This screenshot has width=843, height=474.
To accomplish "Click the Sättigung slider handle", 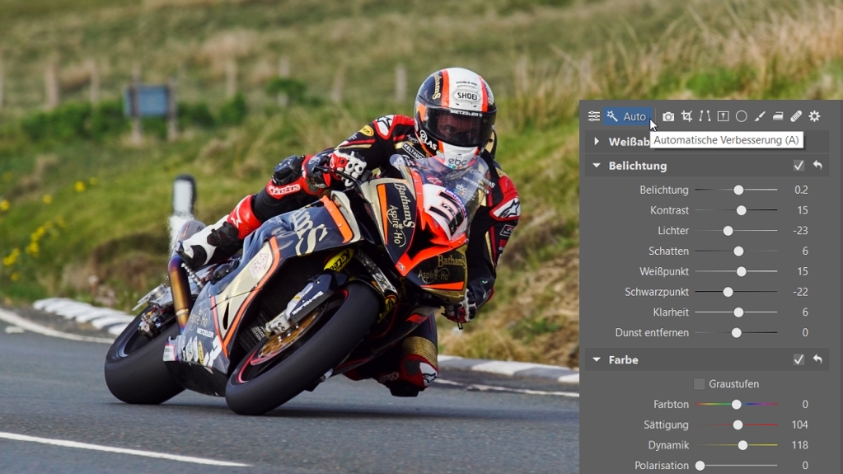I will [738, 425].
